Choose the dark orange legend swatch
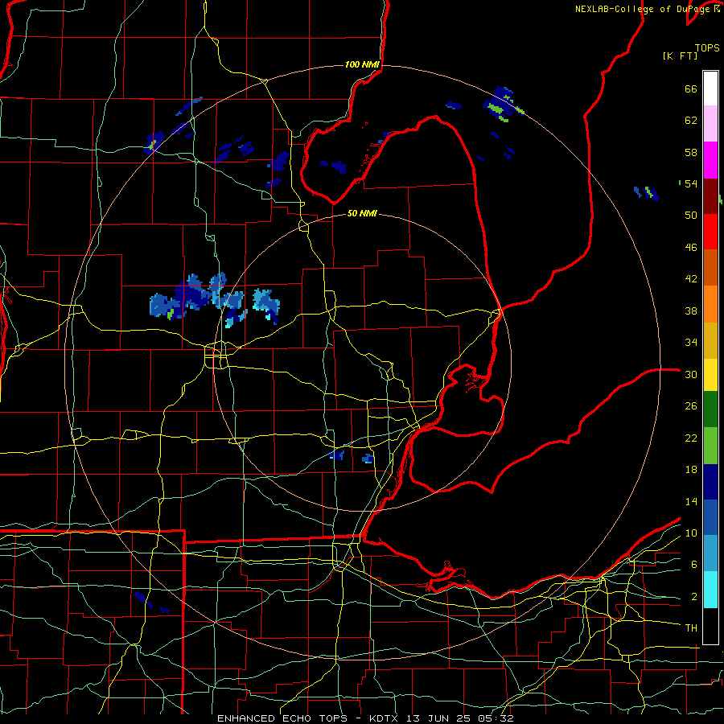This screenshot has height=724, width=724. tap(710, 268)
